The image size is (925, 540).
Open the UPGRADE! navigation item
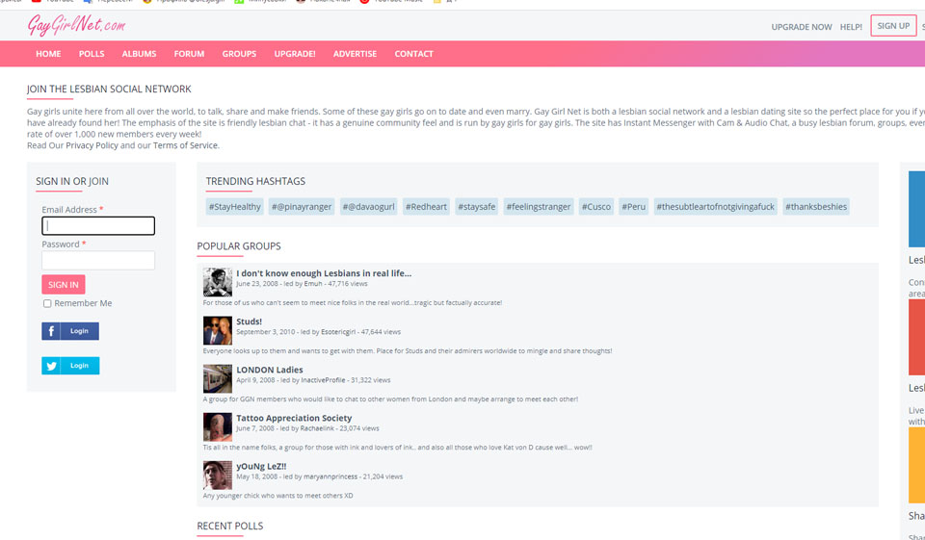(295, 54)
